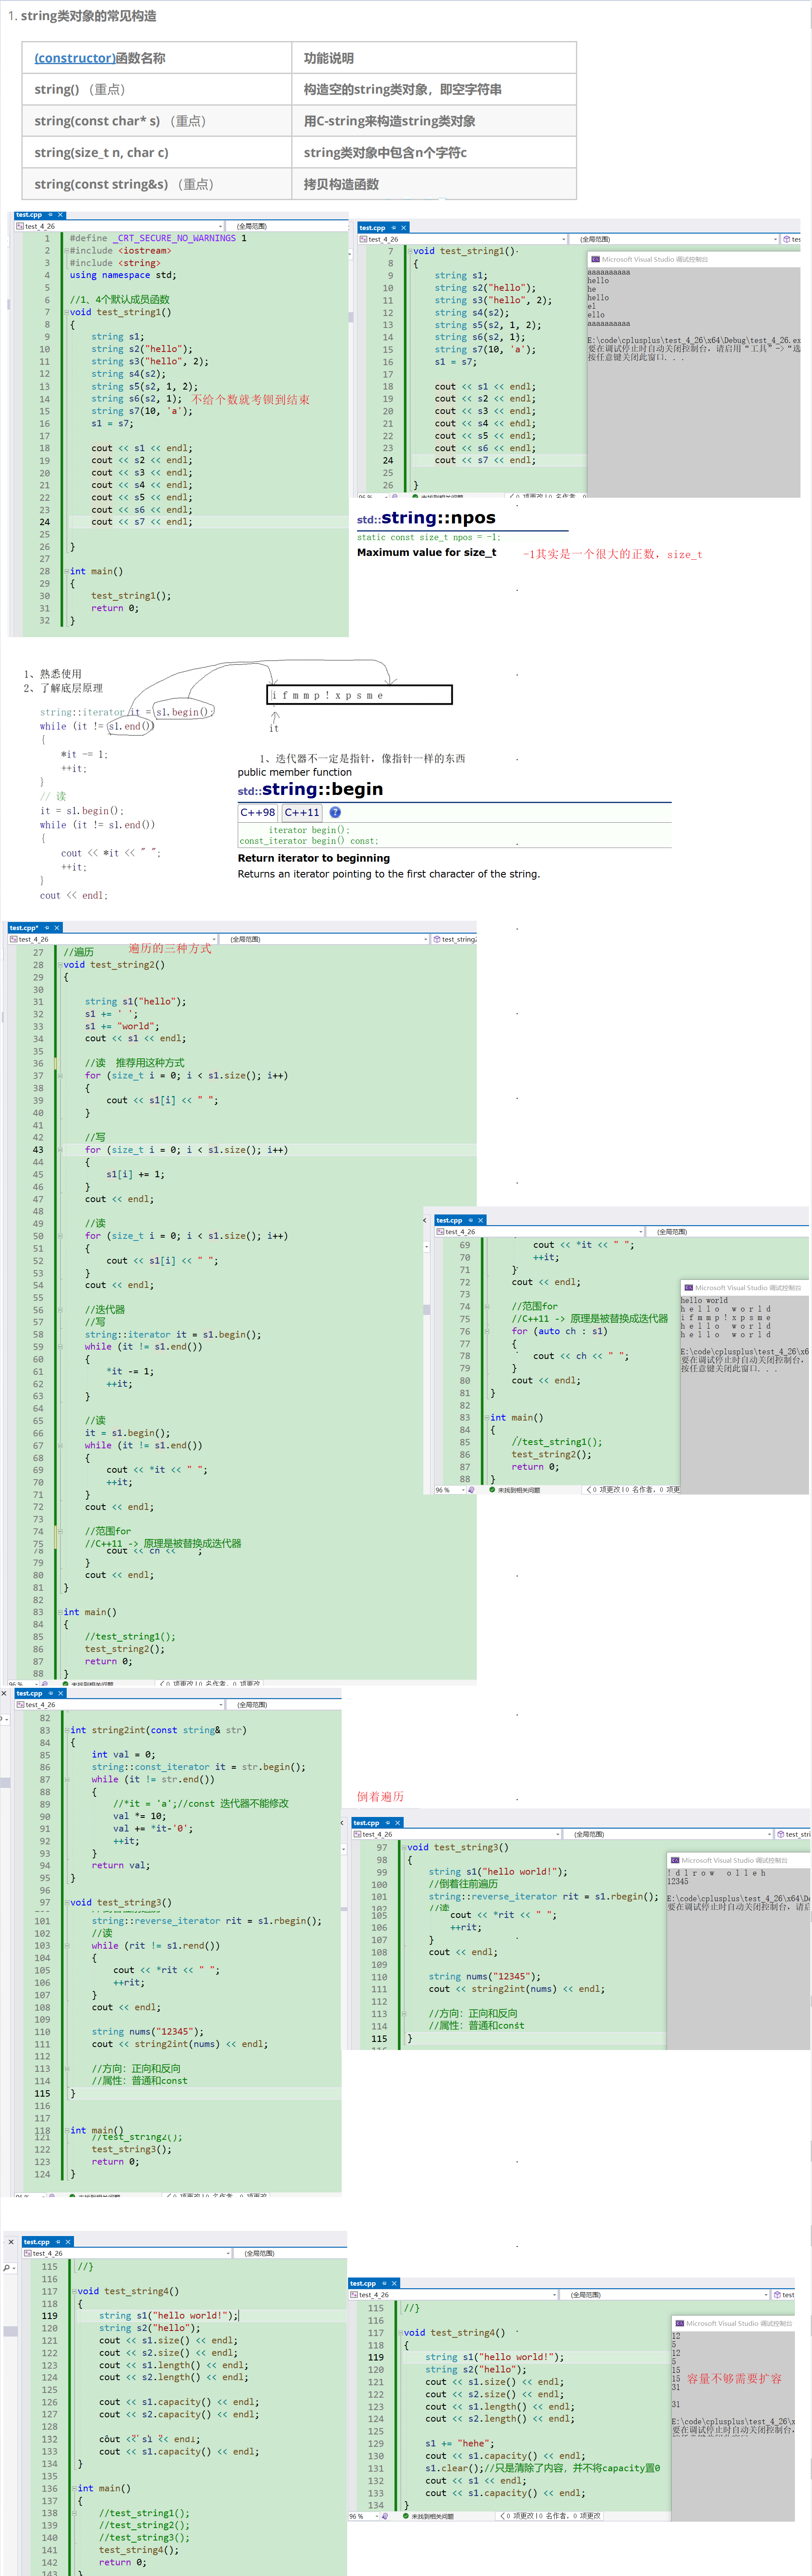
Task: Switch to the C++98 tab
Action: pyautogui.click(x=258, y=813)
